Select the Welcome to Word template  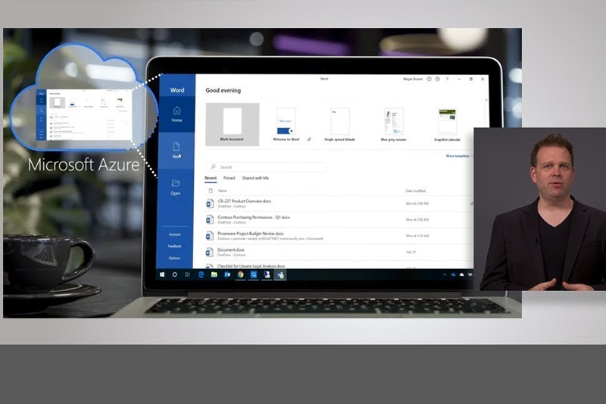click(286, 124)
